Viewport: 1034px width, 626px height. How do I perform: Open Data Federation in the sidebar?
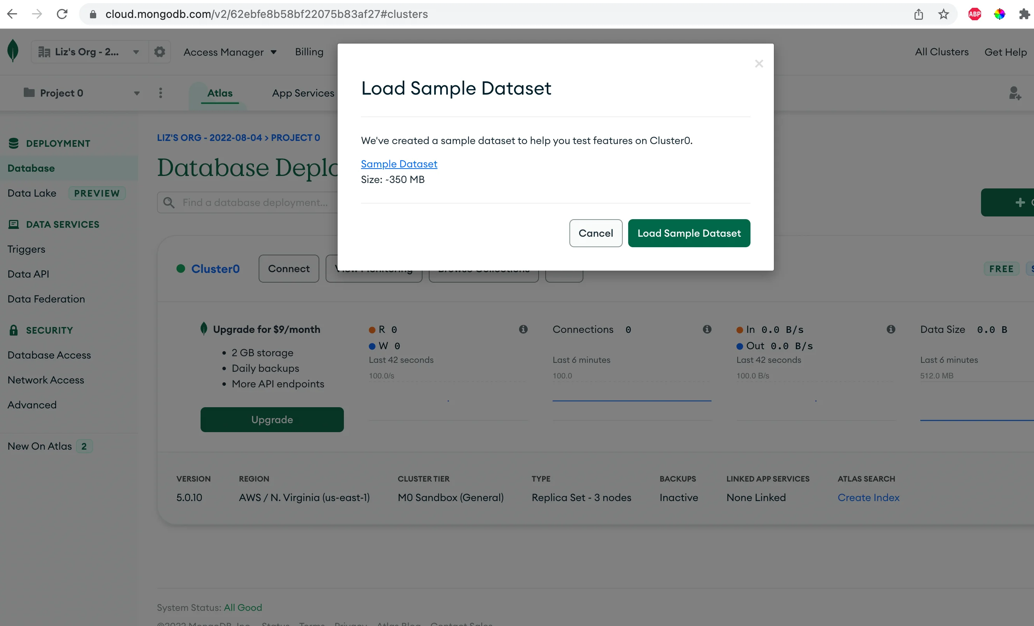46,299
